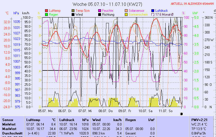Click the peach Solarsensor legend square
Image resolution: width=216 pixels, height=137 pixels.
126,11
